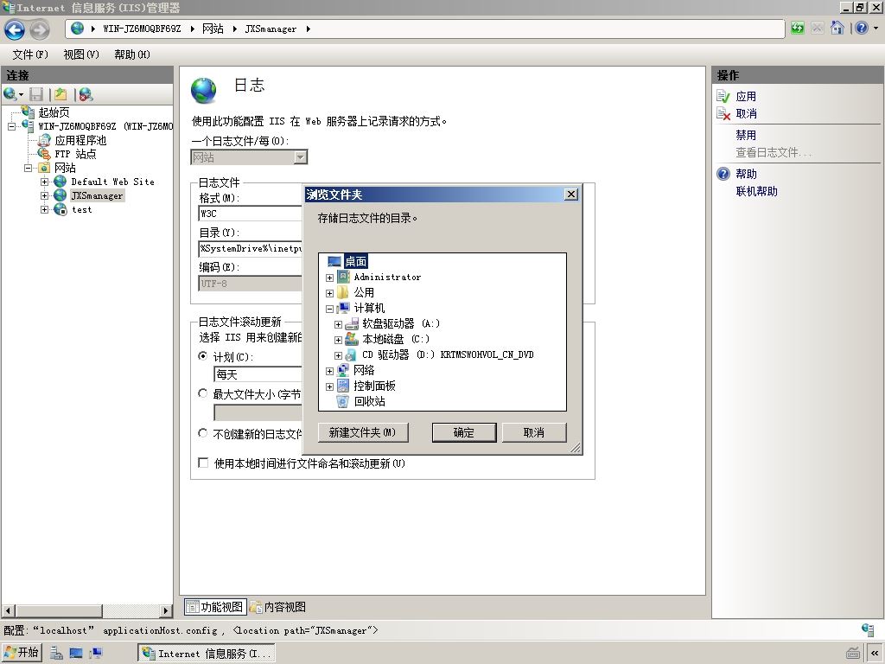This screenshot has width=885, height=664.
Task: Click the 开始 Start button
Action: 22,653
